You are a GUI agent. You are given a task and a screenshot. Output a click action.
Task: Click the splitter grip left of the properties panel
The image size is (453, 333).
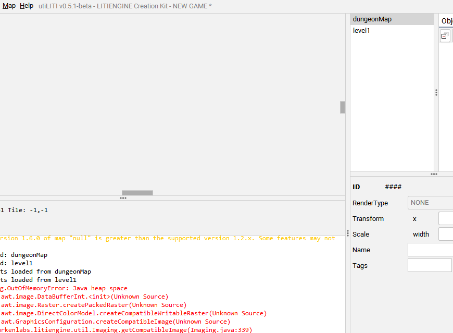348,234
